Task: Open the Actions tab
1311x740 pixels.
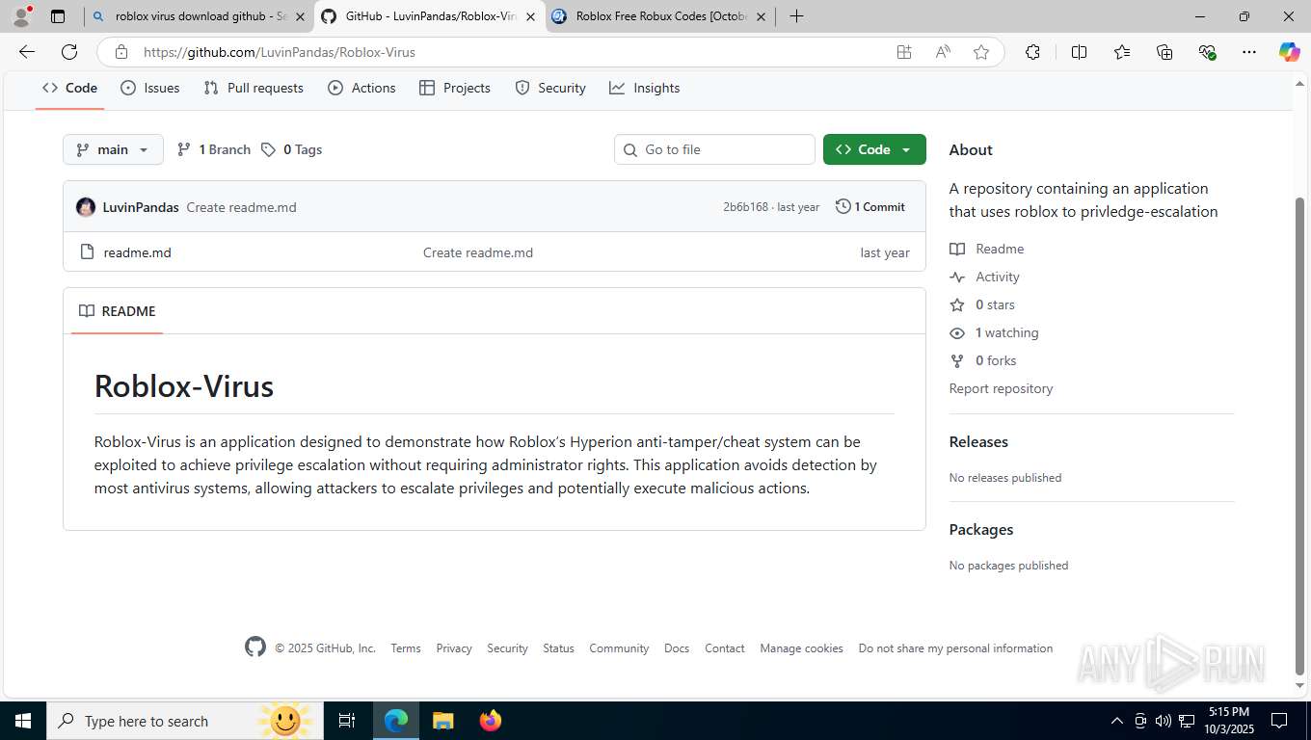Action: point(361,88)
